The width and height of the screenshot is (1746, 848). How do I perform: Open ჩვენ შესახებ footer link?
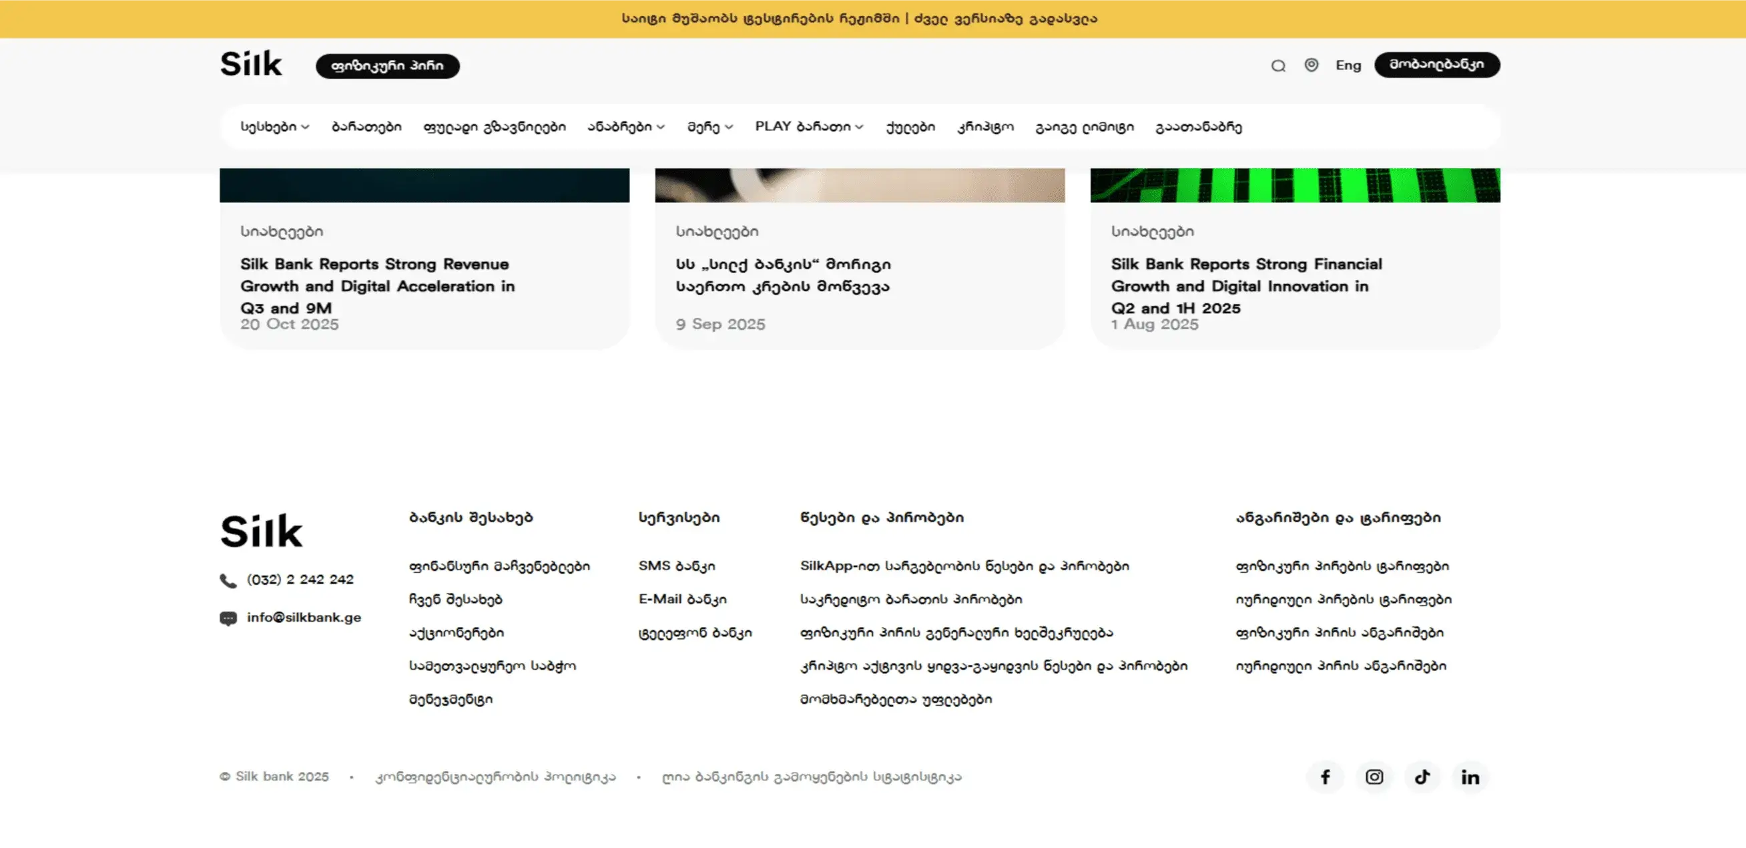click(x=455, y=599)
